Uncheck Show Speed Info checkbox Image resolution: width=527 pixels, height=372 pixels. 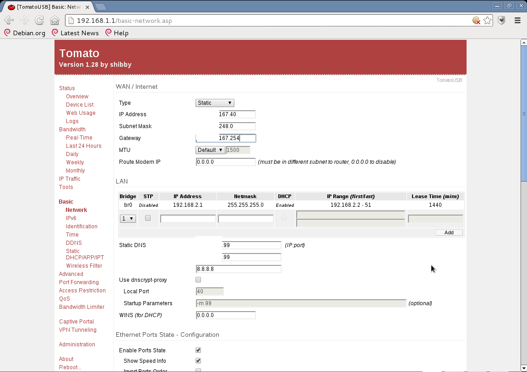pyautogui.click(x=198, y=361)
